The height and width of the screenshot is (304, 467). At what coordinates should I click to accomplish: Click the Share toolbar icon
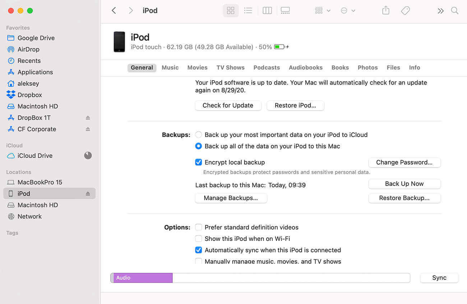pyautogui.click(x=385, y=10)
